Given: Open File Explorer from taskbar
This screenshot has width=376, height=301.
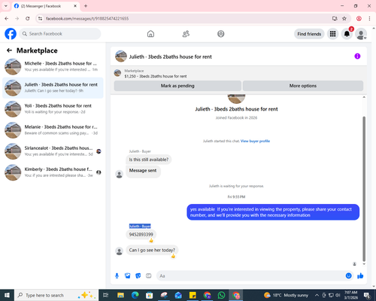Looking at the screenshot, I should pos(120,295).
